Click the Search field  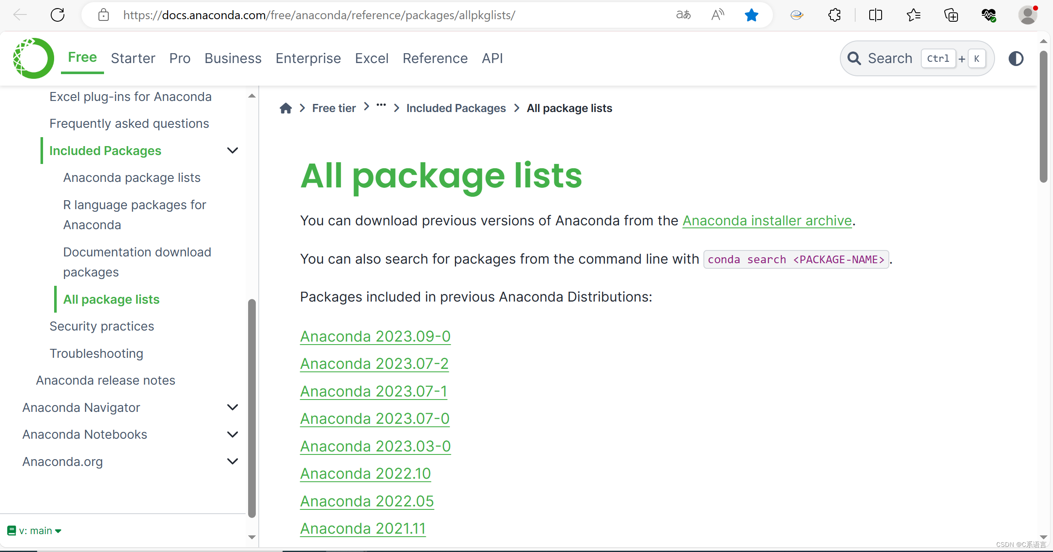[917, 58]
